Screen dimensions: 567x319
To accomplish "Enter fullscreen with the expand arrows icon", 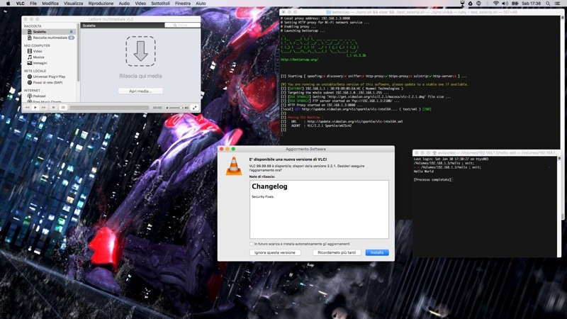I will pos(194,108).
